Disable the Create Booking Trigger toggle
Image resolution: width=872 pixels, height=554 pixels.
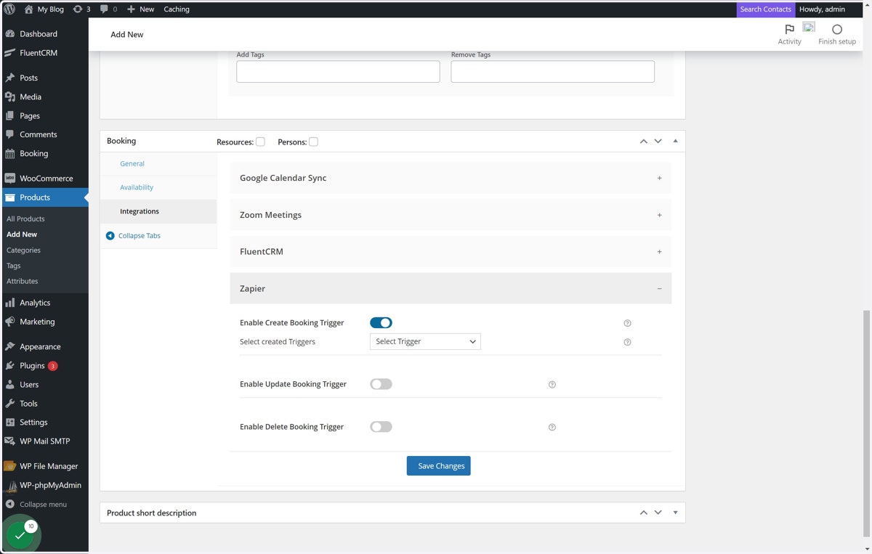pyautogui.click(x=381, y=322)
